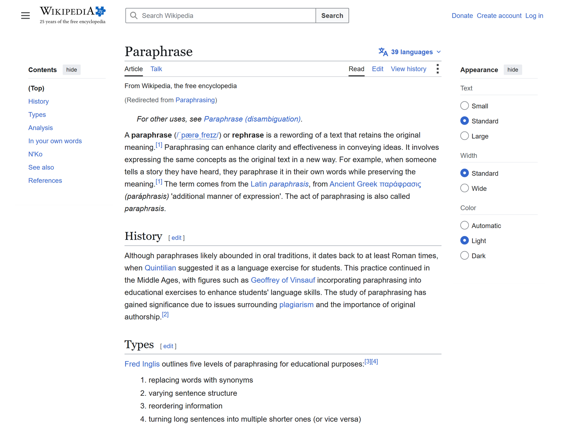
Task: Click the pronunciation IPA link
Action: (198, 135)
